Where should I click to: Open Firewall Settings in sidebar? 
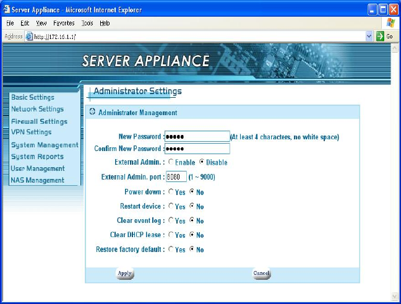pos(39,121)
